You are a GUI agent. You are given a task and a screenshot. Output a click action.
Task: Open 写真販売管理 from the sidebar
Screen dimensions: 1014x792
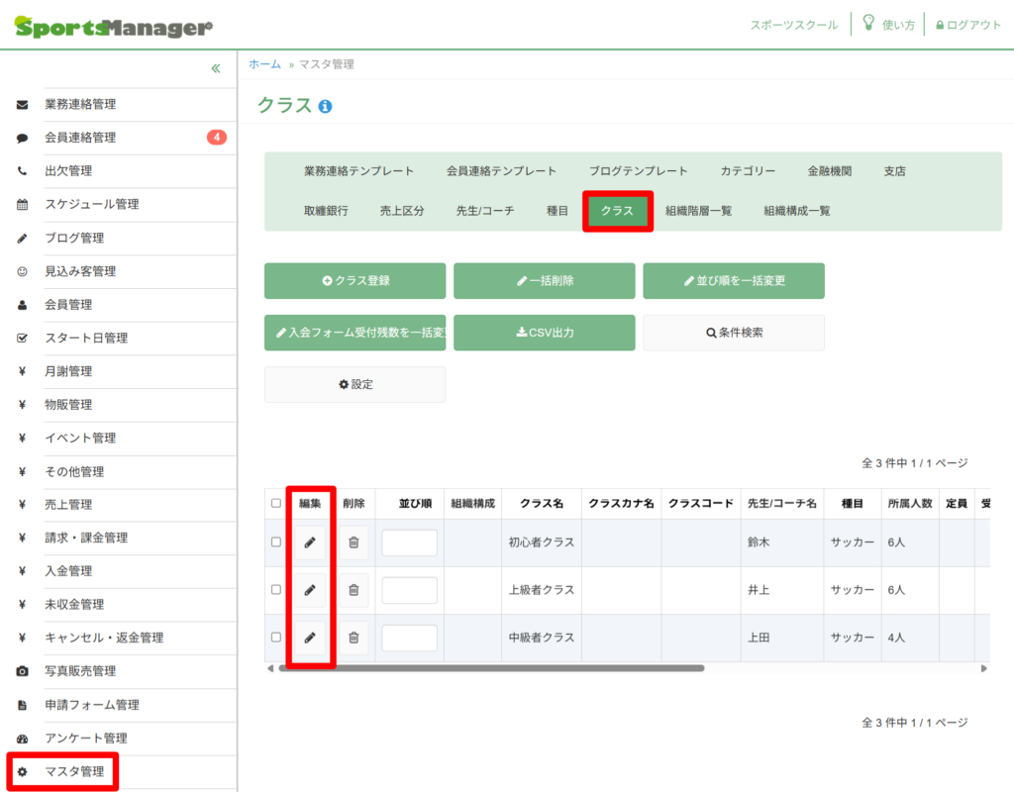click(x=80, y=671)
